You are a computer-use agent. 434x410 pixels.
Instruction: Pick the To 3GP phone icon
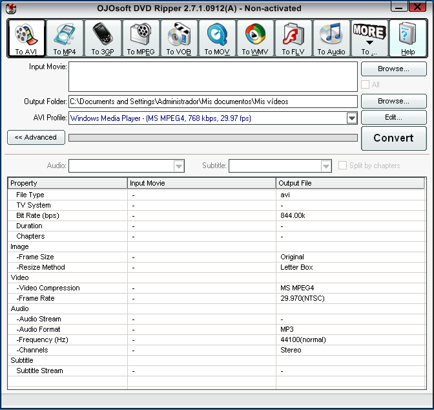[x=103, y=38]
